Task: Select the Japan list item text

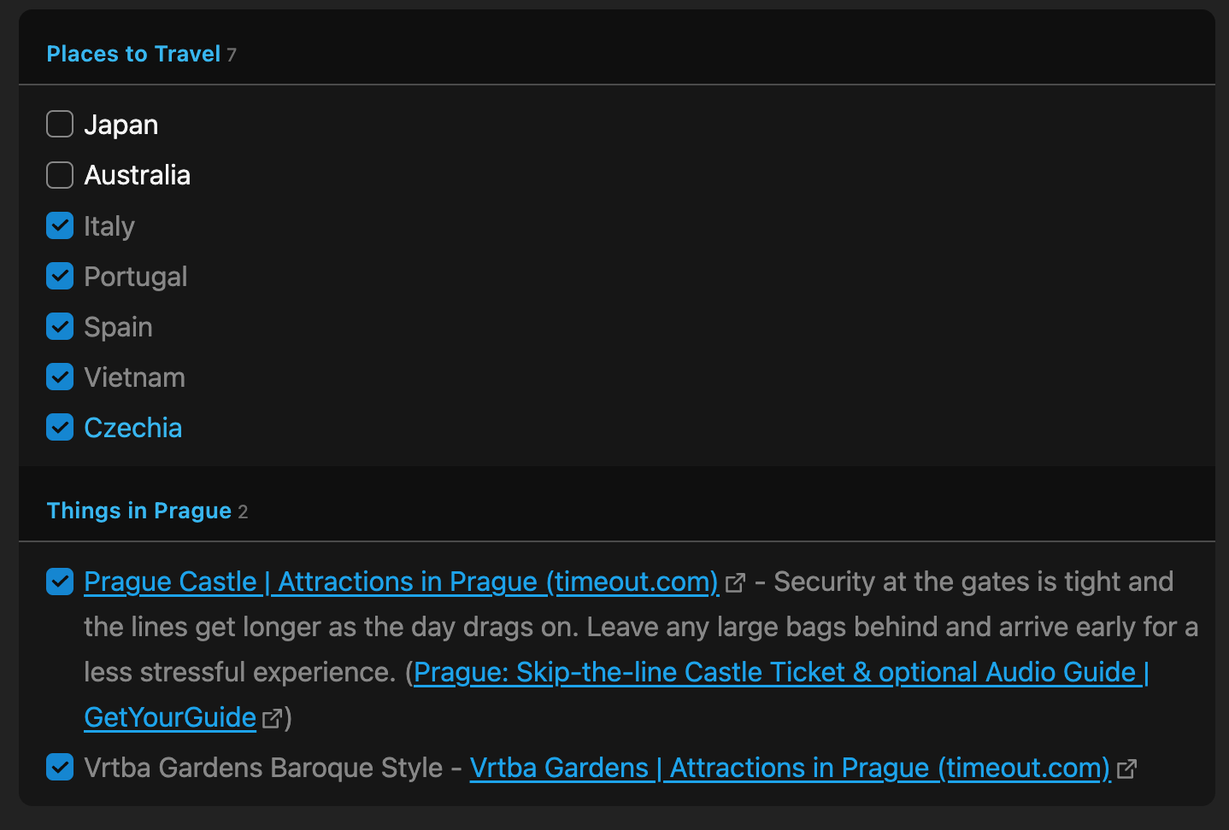Action: tap(121, 125)
